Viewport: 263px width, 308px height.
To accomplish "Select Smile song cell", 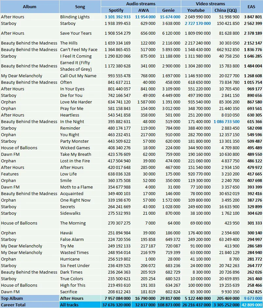I will (x=80, y=181).
